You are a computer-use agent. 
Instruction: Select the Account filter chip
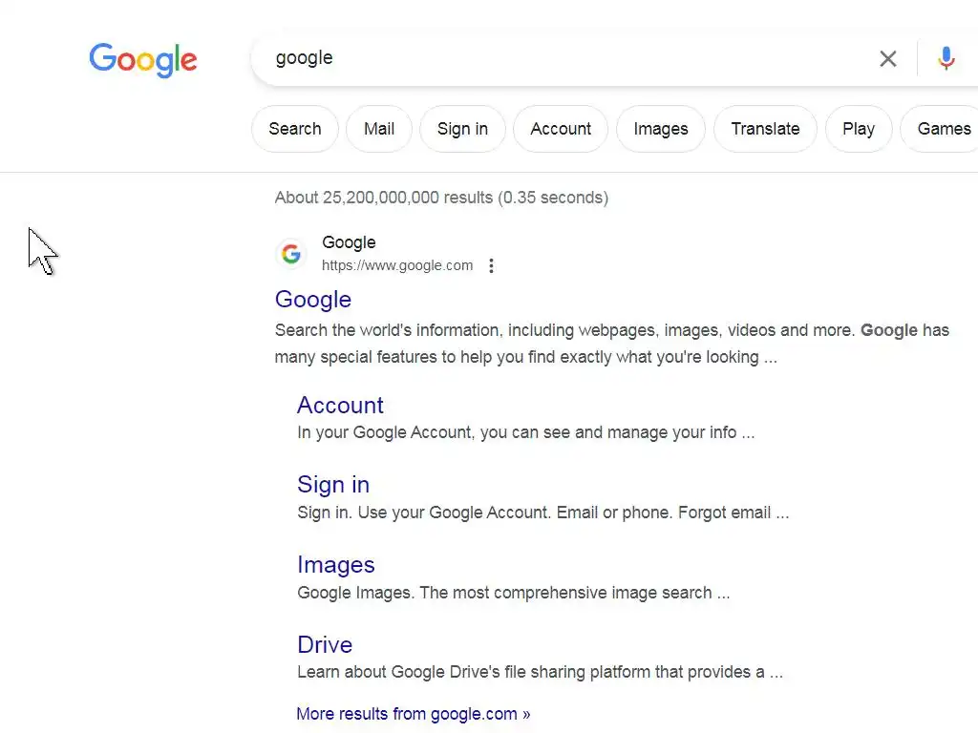[x=560, y=129]
